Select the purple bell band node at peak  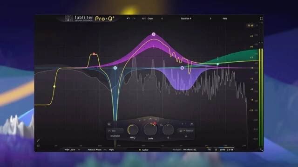point(154,34)
